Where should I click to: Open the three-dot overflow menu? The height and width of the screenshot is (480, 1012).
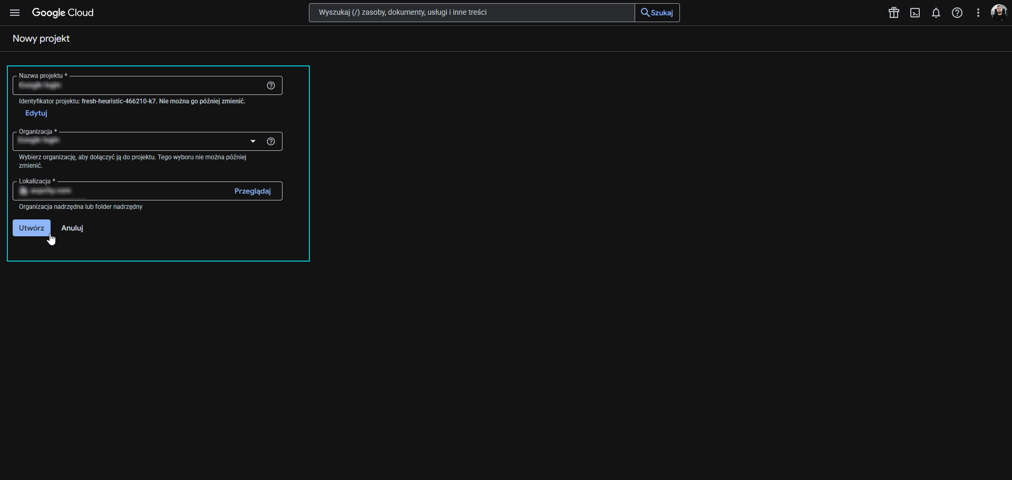tap(978, 12)
